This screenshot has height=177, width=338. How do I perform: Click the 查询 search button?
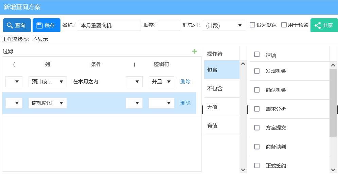[17, 25]
